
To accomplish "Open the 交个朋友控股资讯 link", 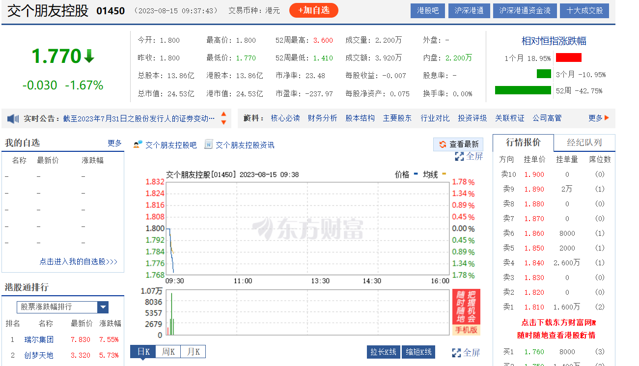I will 245,145.
